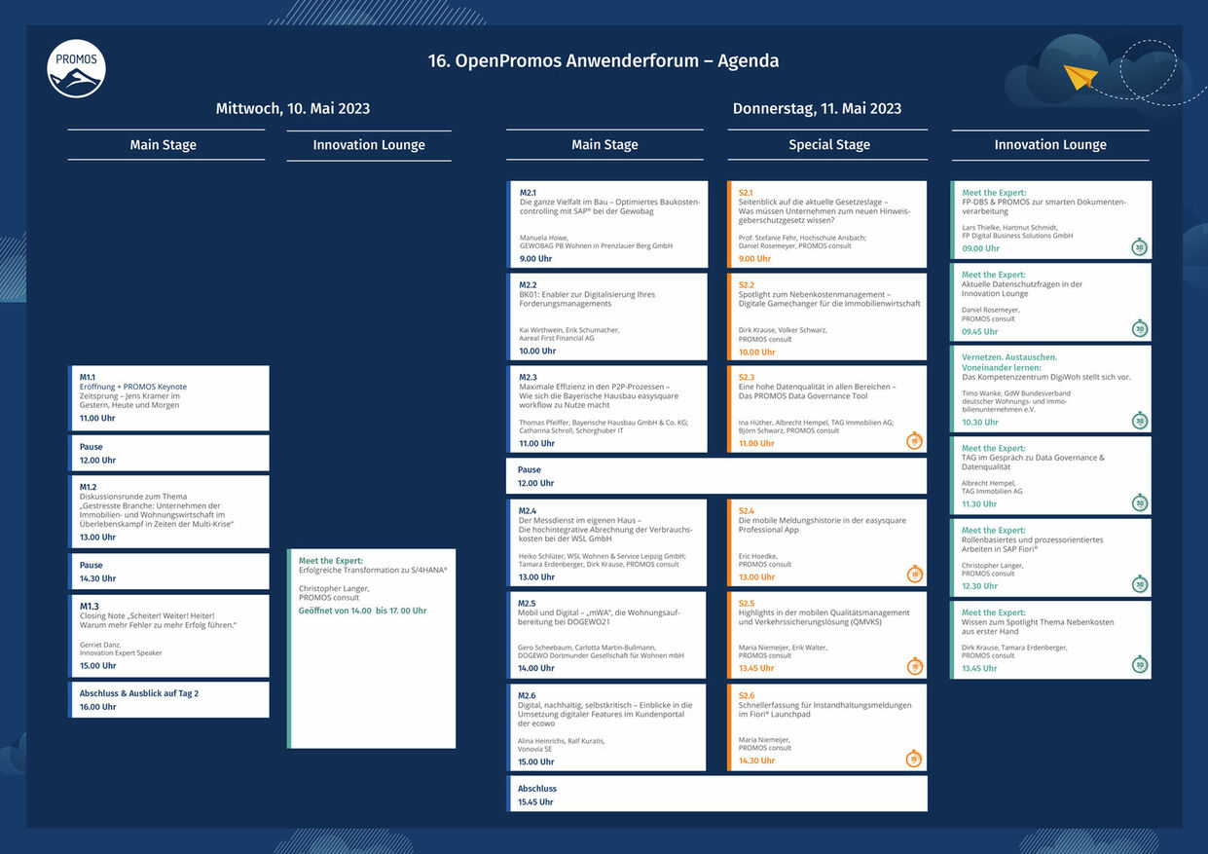Click 'Wissen zum Spotlight Thema Nebenkosten' title
Viewport: 1208px width, 854px height.
point(1038,626)
